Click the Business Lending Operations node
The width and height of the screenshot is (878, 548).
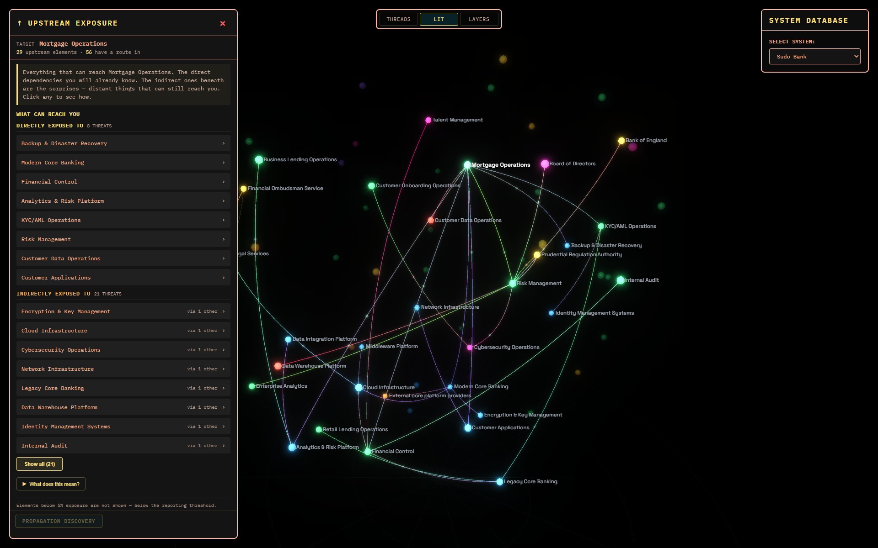coord(259,160)
